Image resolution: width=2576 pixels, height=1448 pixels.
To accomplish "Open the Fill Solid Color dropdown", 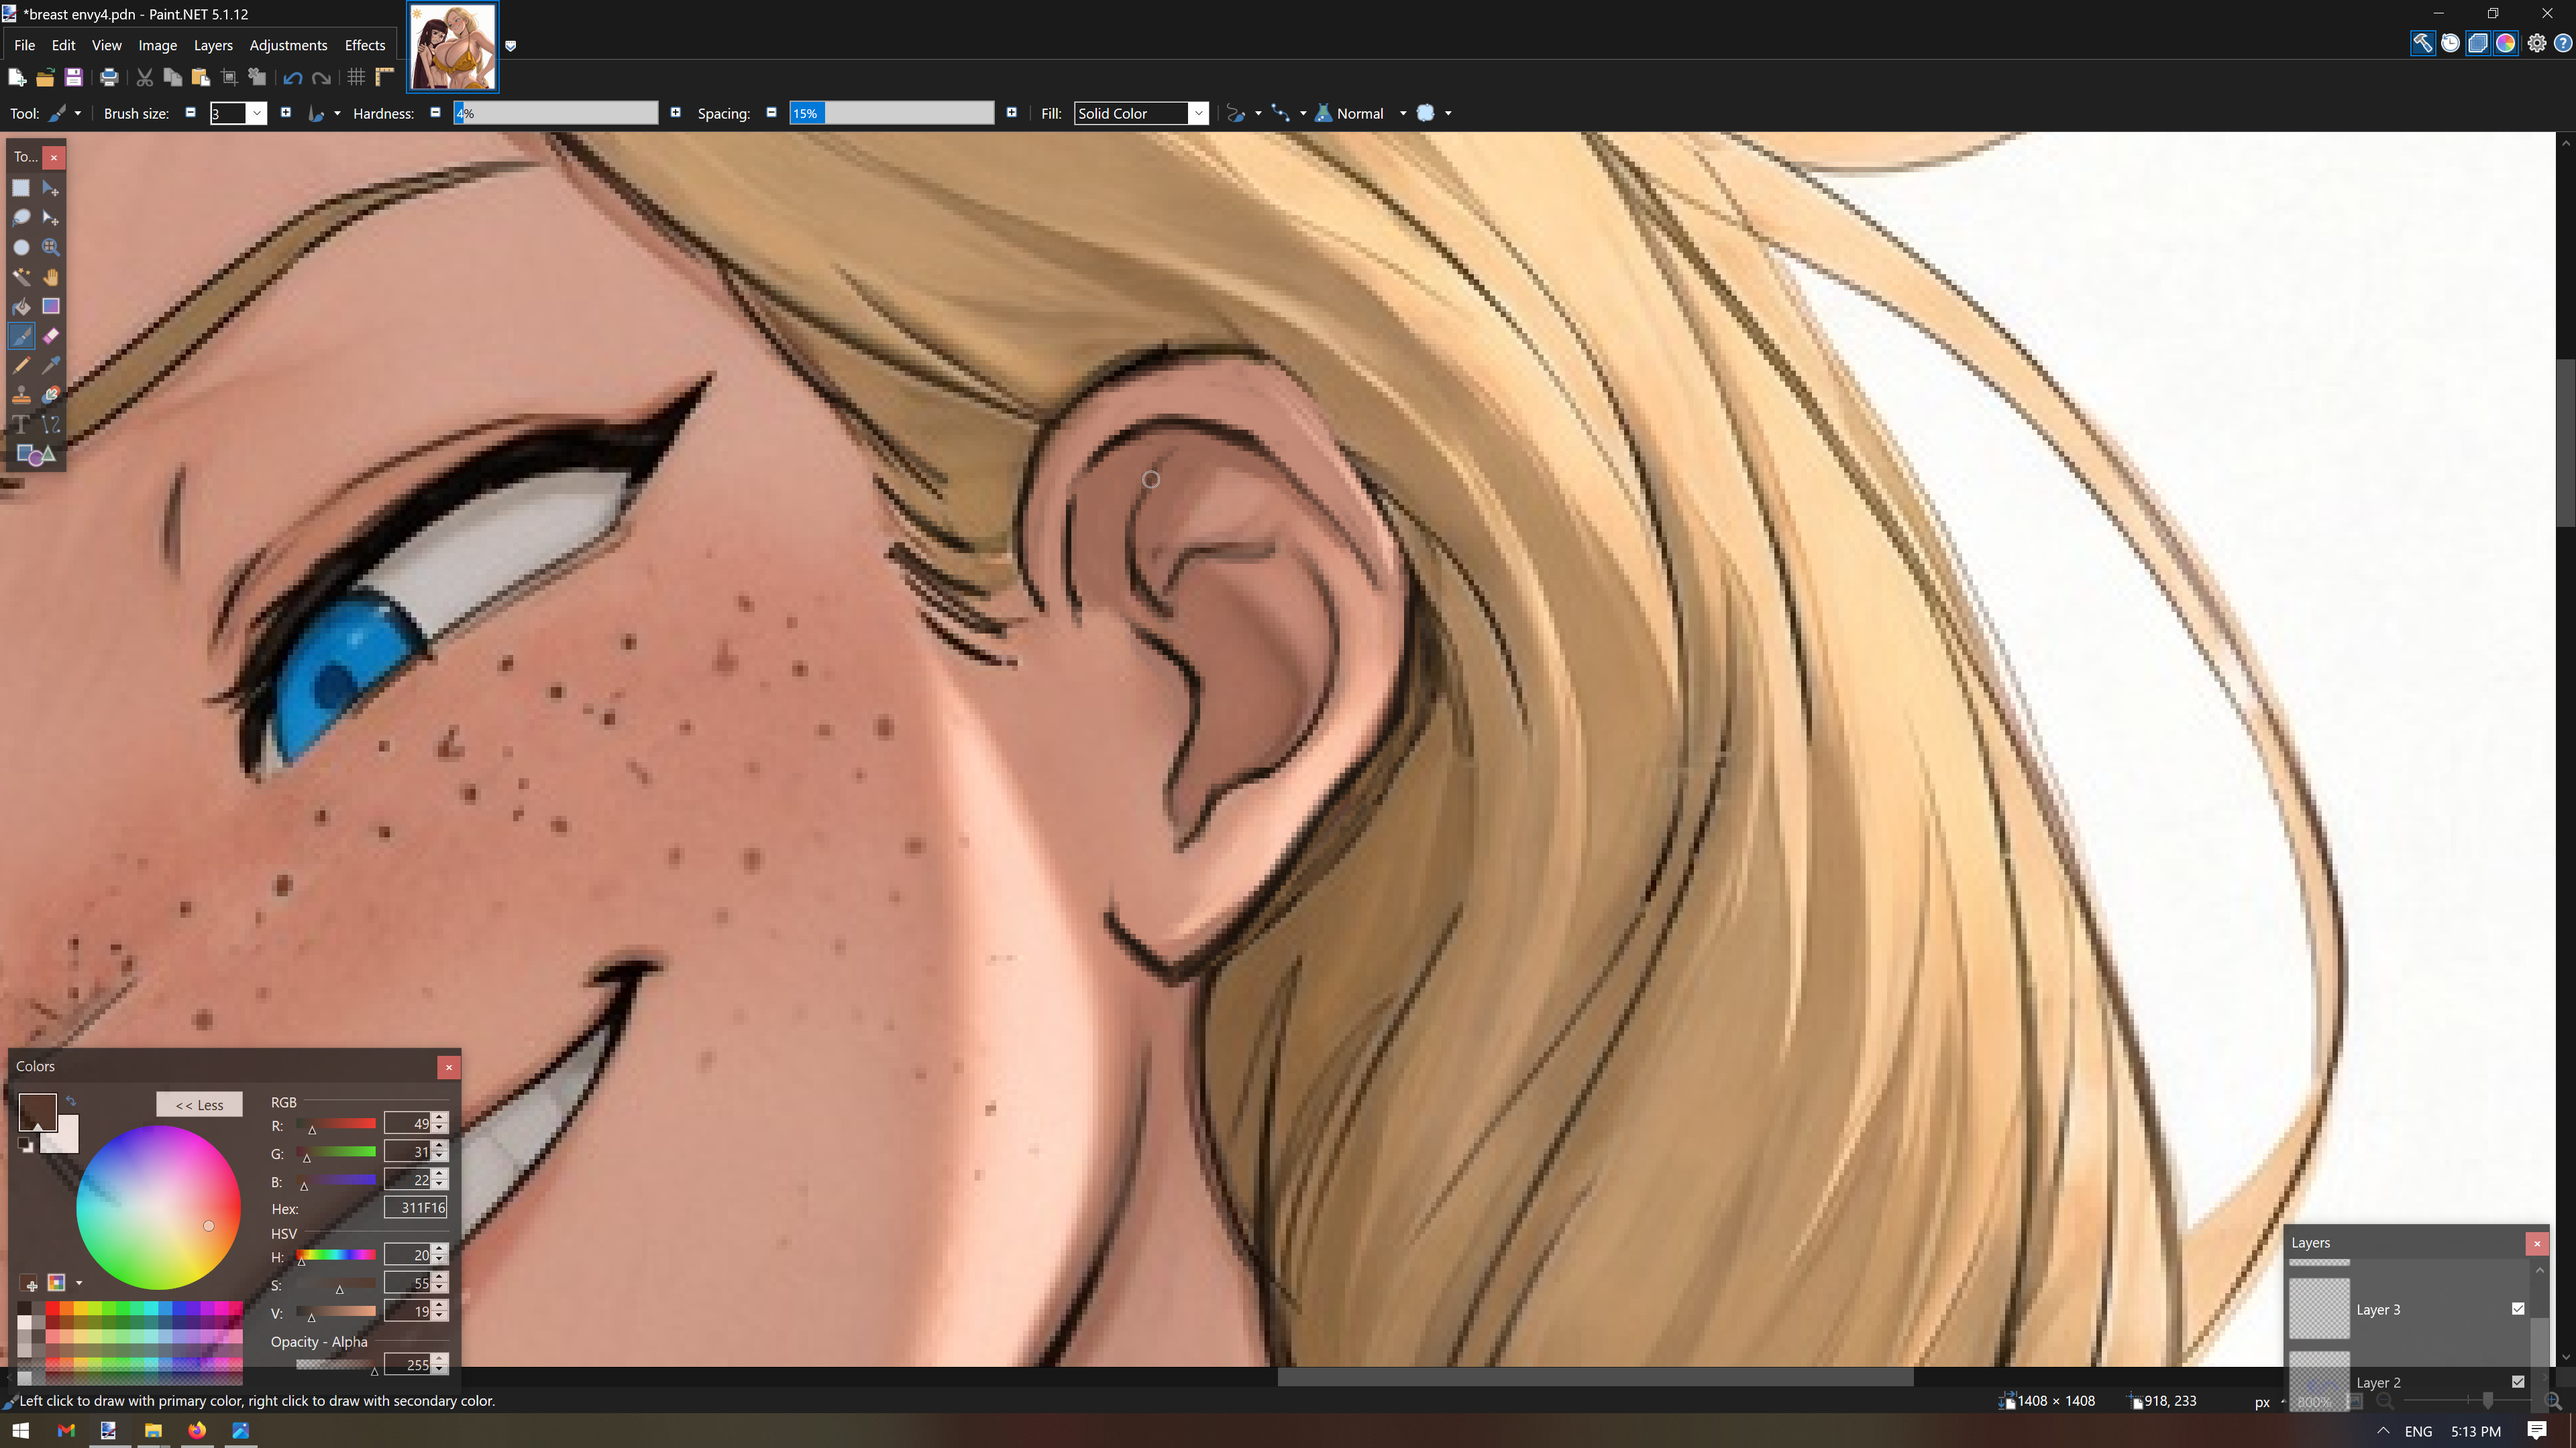I will [x=1141, y=113].
